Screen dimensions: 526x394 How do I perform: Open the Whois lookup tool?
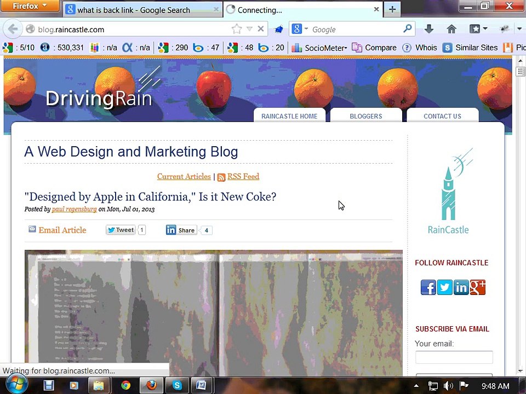point(419,48)
